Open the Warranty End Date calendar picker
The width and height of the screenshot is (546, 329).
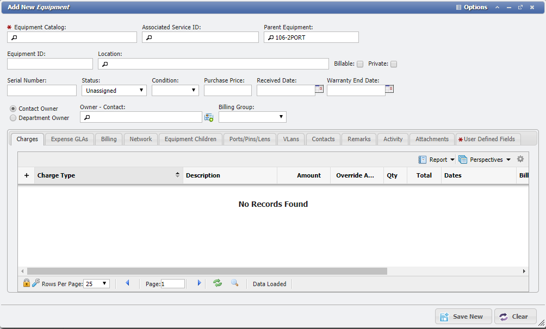pyautogui.click(x=389, y=90)
